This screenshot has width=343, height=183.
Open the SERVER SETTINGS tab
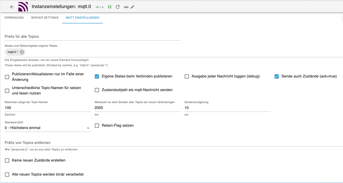pos(45,17)
